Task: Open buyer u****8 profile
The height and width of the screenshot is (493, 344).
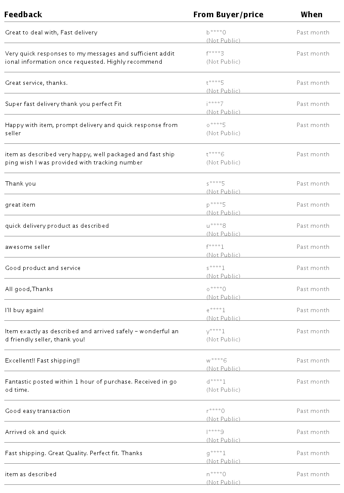Action: tap(216, 226)
